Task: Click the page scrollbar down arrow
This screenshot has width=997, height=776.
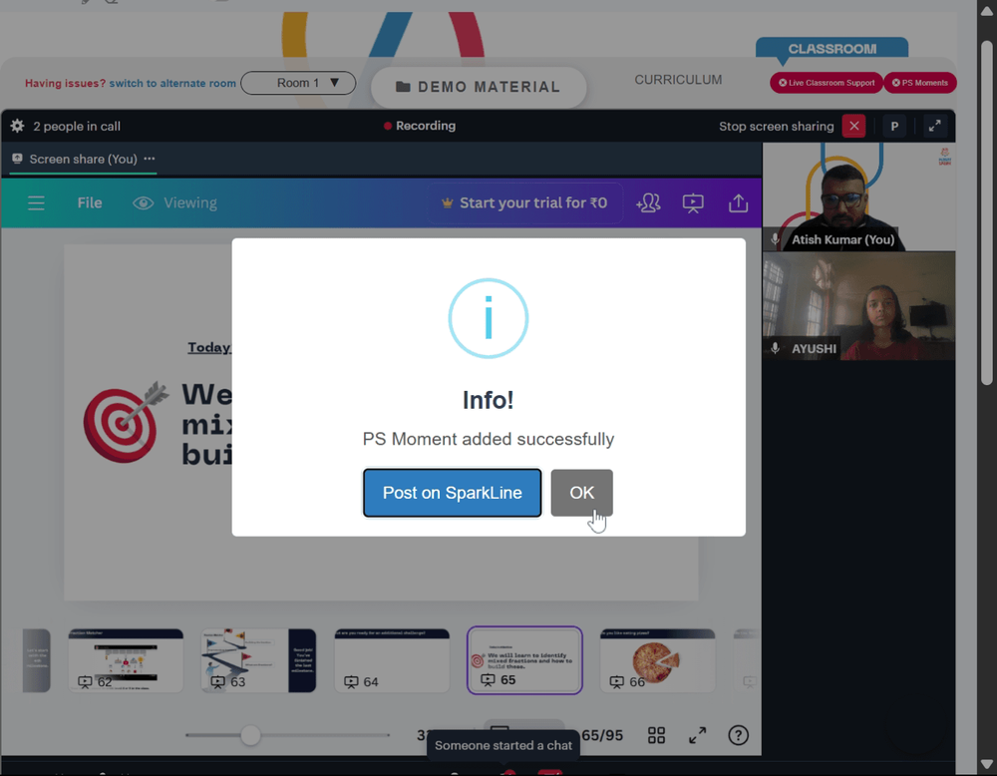Action: [x=987, y=764]
